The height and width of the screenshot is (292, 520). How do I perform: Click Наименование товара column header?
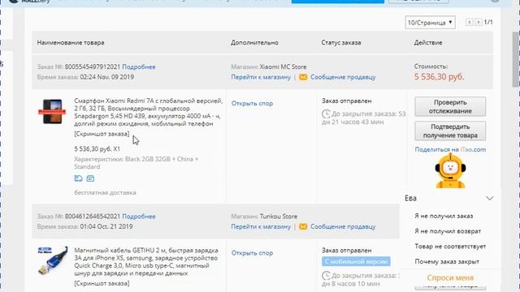pyautogui.click(x=71, y=43)
